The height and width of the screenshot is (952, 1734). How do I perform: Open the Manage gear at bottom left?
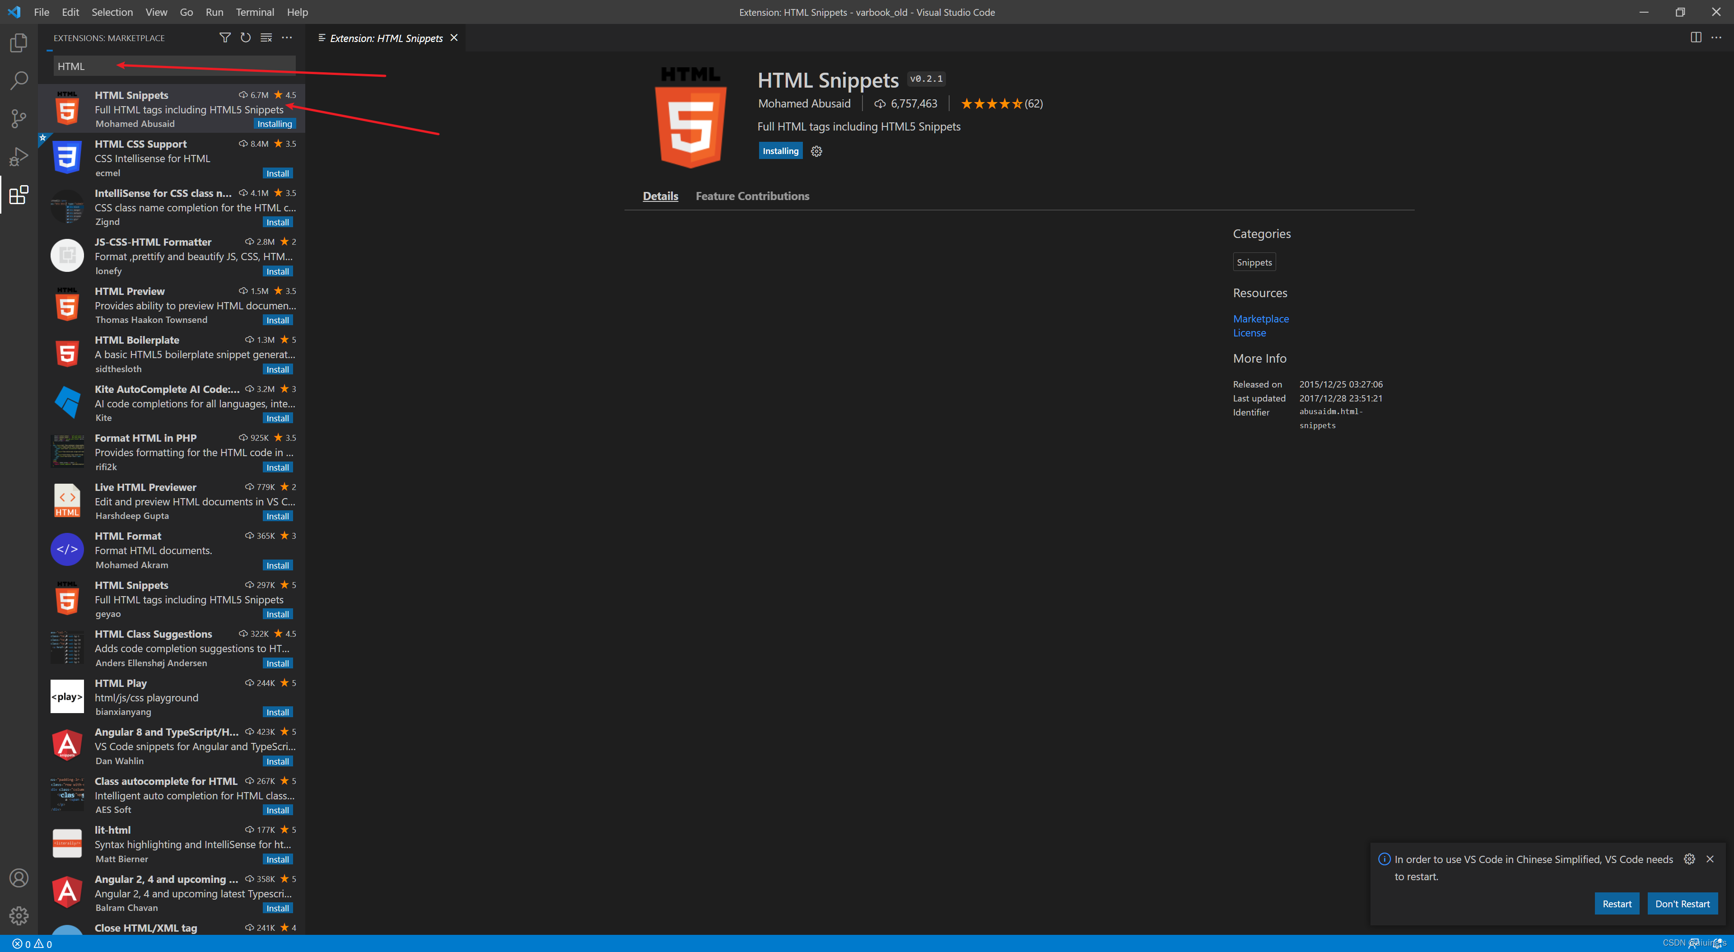pos(19,915)
